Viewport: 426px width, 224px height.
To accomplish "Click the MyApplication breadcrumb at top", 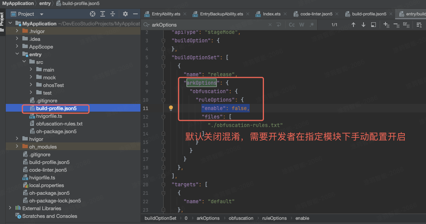I will (18, 3).
